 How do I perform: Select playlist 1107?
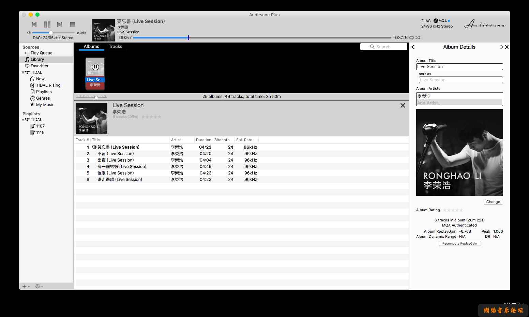pyautogui.click(x=40, y=126)
